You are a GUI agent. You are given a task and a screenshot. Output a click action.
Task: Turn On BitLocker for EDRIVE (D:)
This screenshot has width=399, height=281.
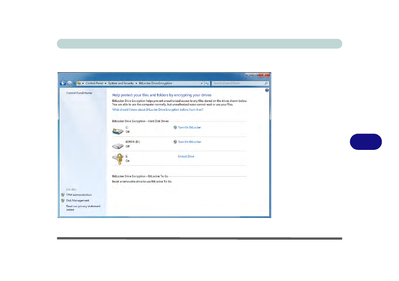click(189, 142)
